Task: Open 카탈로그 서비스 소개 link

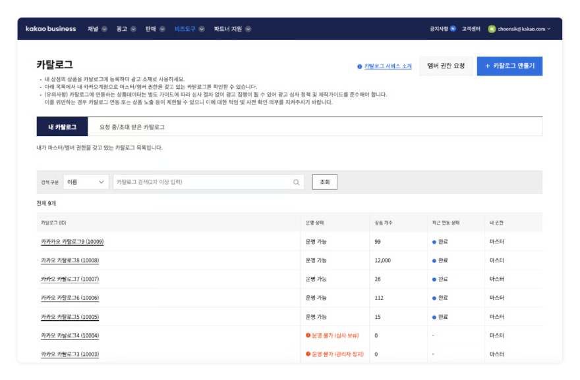Action: (x=388, y=66)
